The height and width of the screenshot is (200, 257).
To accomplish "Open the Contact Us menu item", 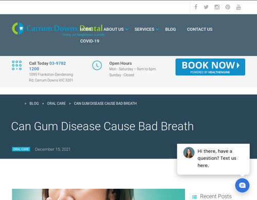I will pos(199,29).
